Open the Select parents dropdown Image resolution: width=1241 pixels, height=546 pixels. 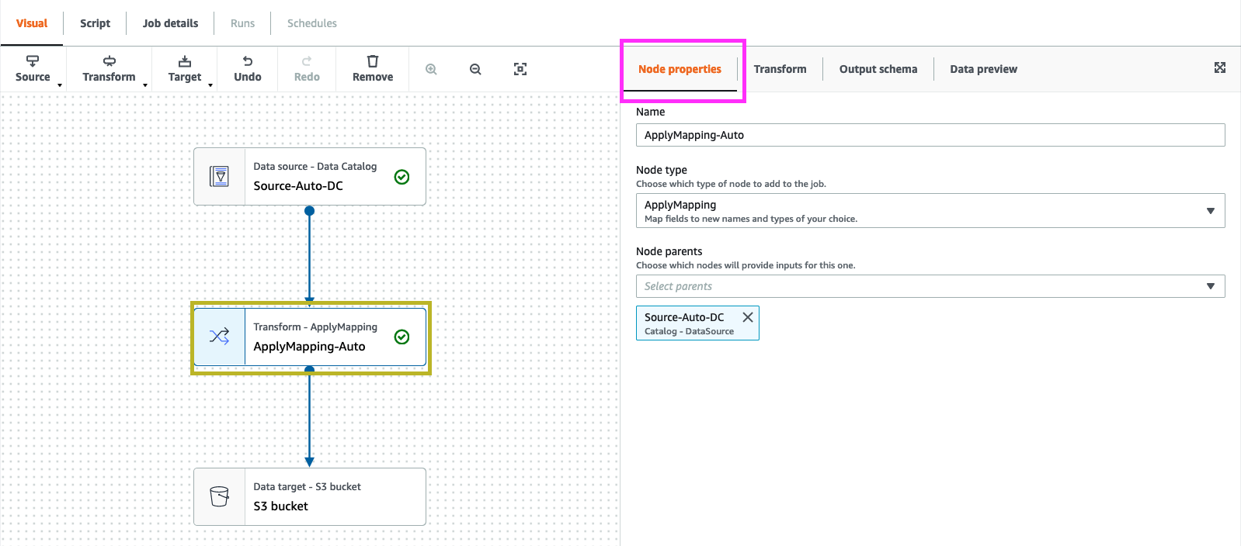(930, 286)
